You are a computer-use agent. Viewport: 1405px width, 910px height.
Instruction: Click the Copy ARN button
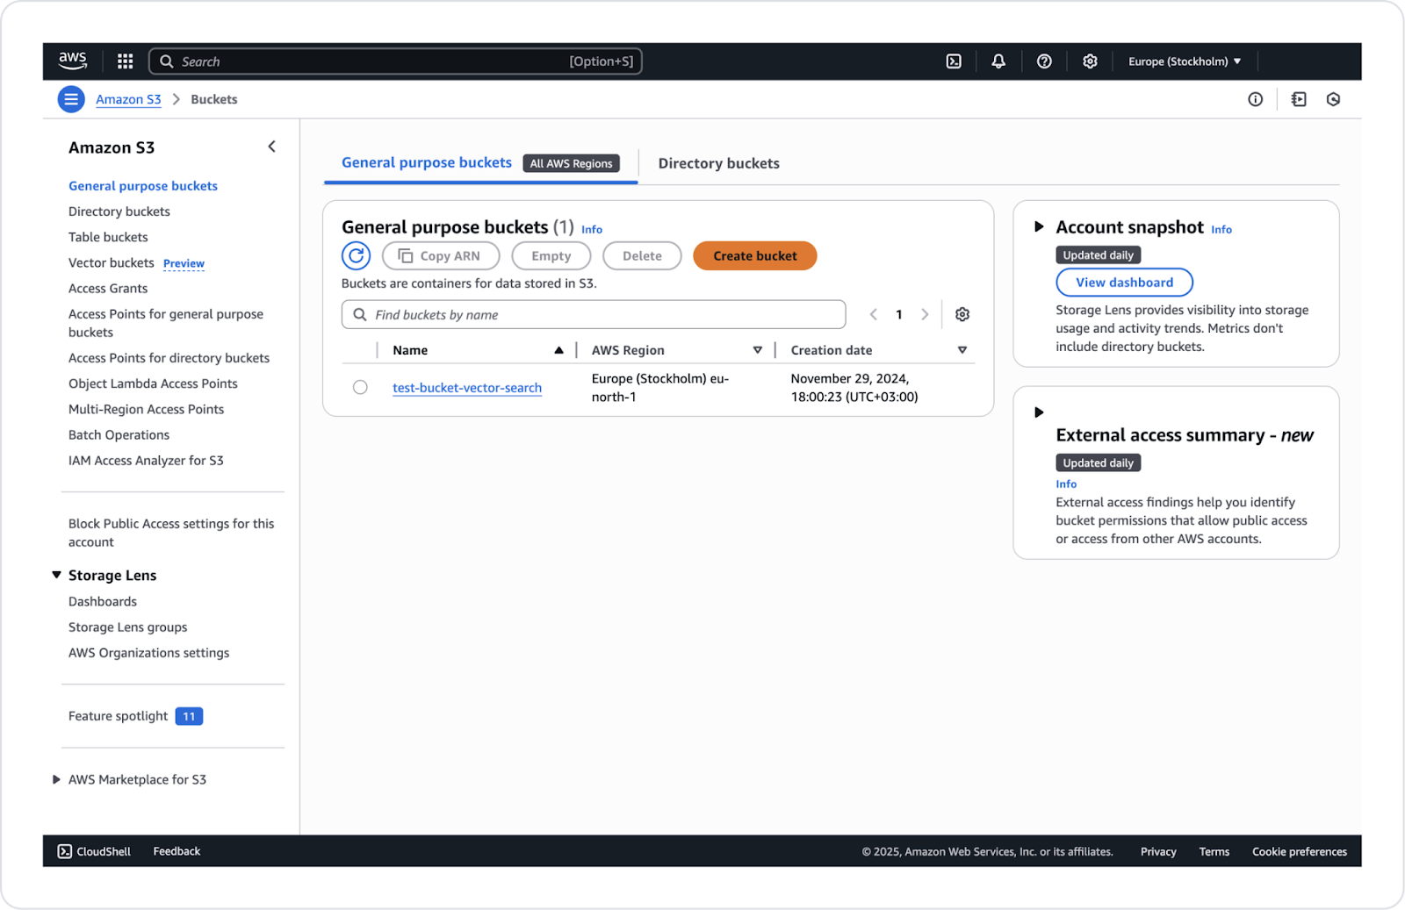[441, 255]
